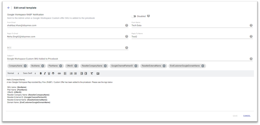Add ResellerCompanyName placeholder via plus icon
This screenshot has width=260, height=125.
click(105, 66)
